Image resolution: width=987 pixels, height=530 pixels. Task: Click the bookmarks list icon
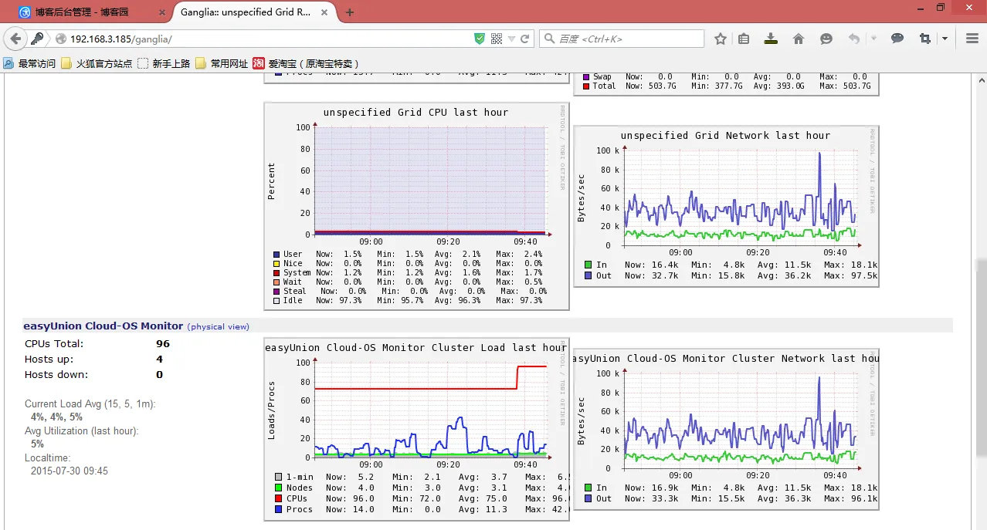744,39
